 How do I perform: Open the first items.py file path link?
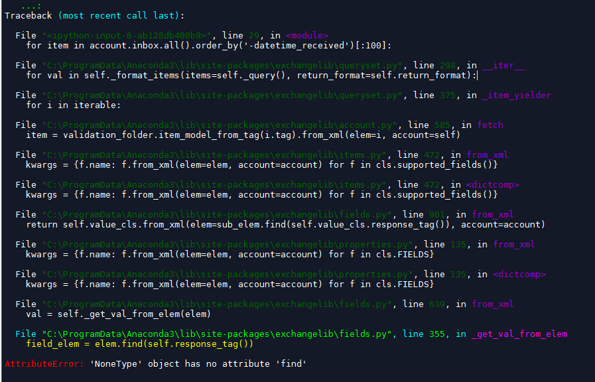(x=207, y=155)
